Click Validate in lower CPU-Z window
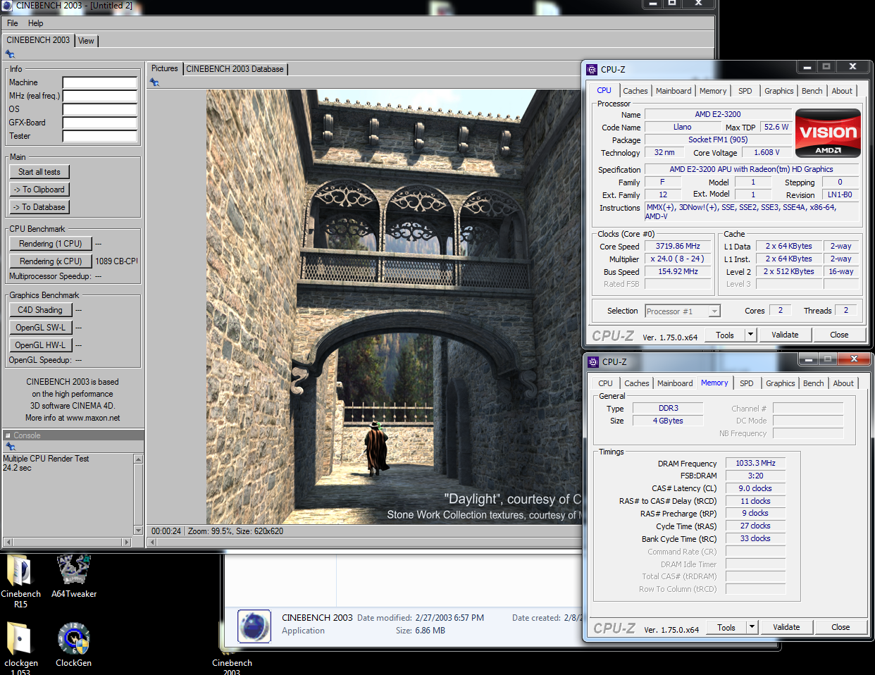Viewport: 875px width, 675px height. 786,627
